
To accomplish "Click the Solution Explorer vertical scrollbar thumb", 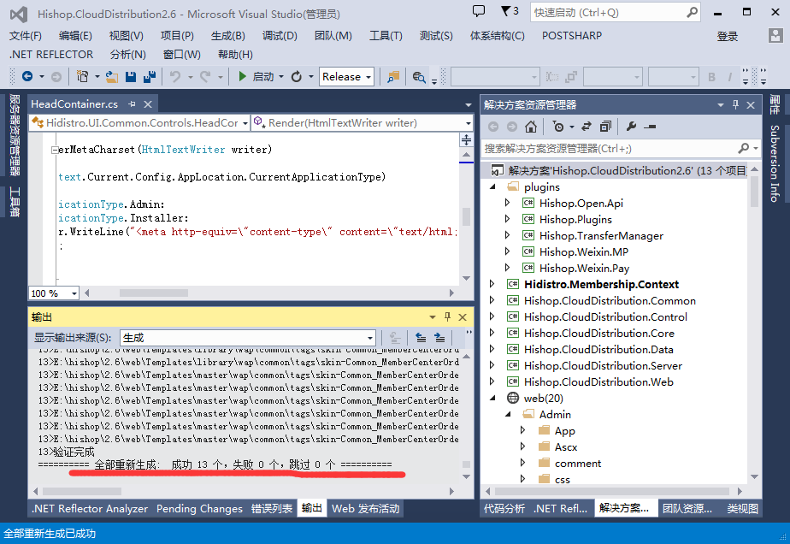I will (x=754, y=191).
